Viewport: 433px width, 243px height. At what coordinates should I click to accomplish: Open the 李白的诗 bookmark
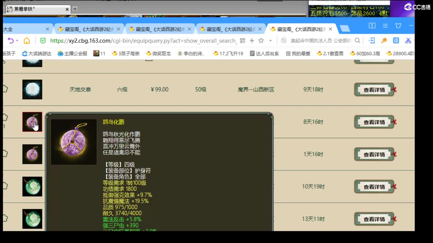(x=191, y=53)
